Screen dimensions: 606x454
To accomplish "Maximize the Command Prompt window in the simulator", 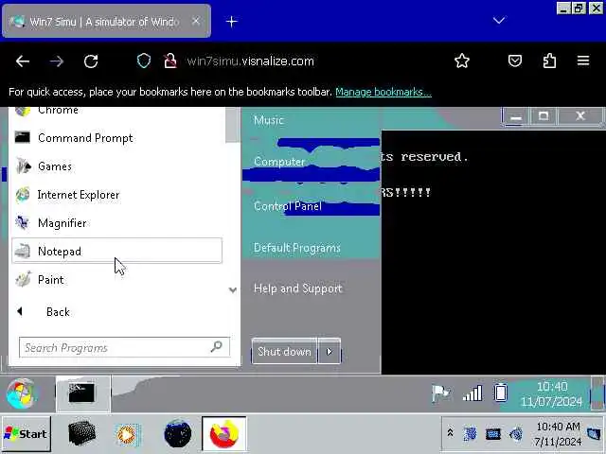I will (543, 116).
